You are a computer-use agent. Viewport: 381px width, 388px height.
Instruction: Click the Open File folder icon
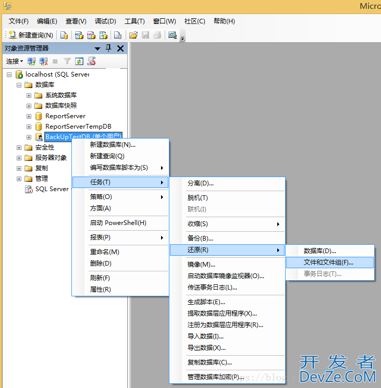(133, 35)
